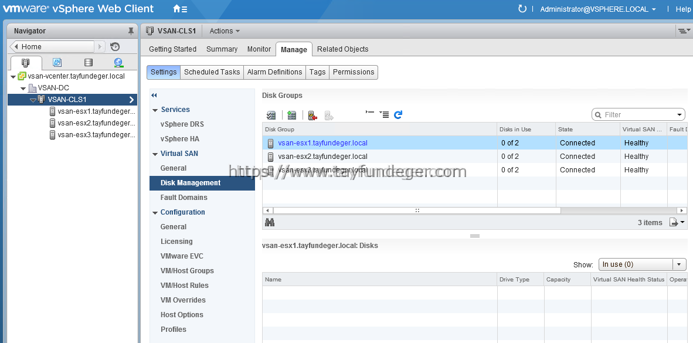Collapse vsan-vcenter.tayfundeger.local tree node
The image size is (693, 343).
pyautogui.click(x=13, y=76)
